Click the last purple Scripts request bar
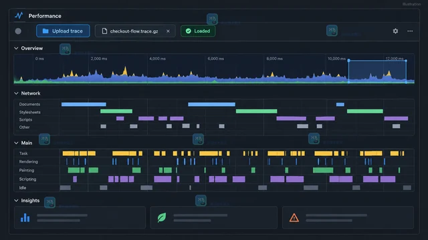 pyautogui.click(x=396, y=119)
